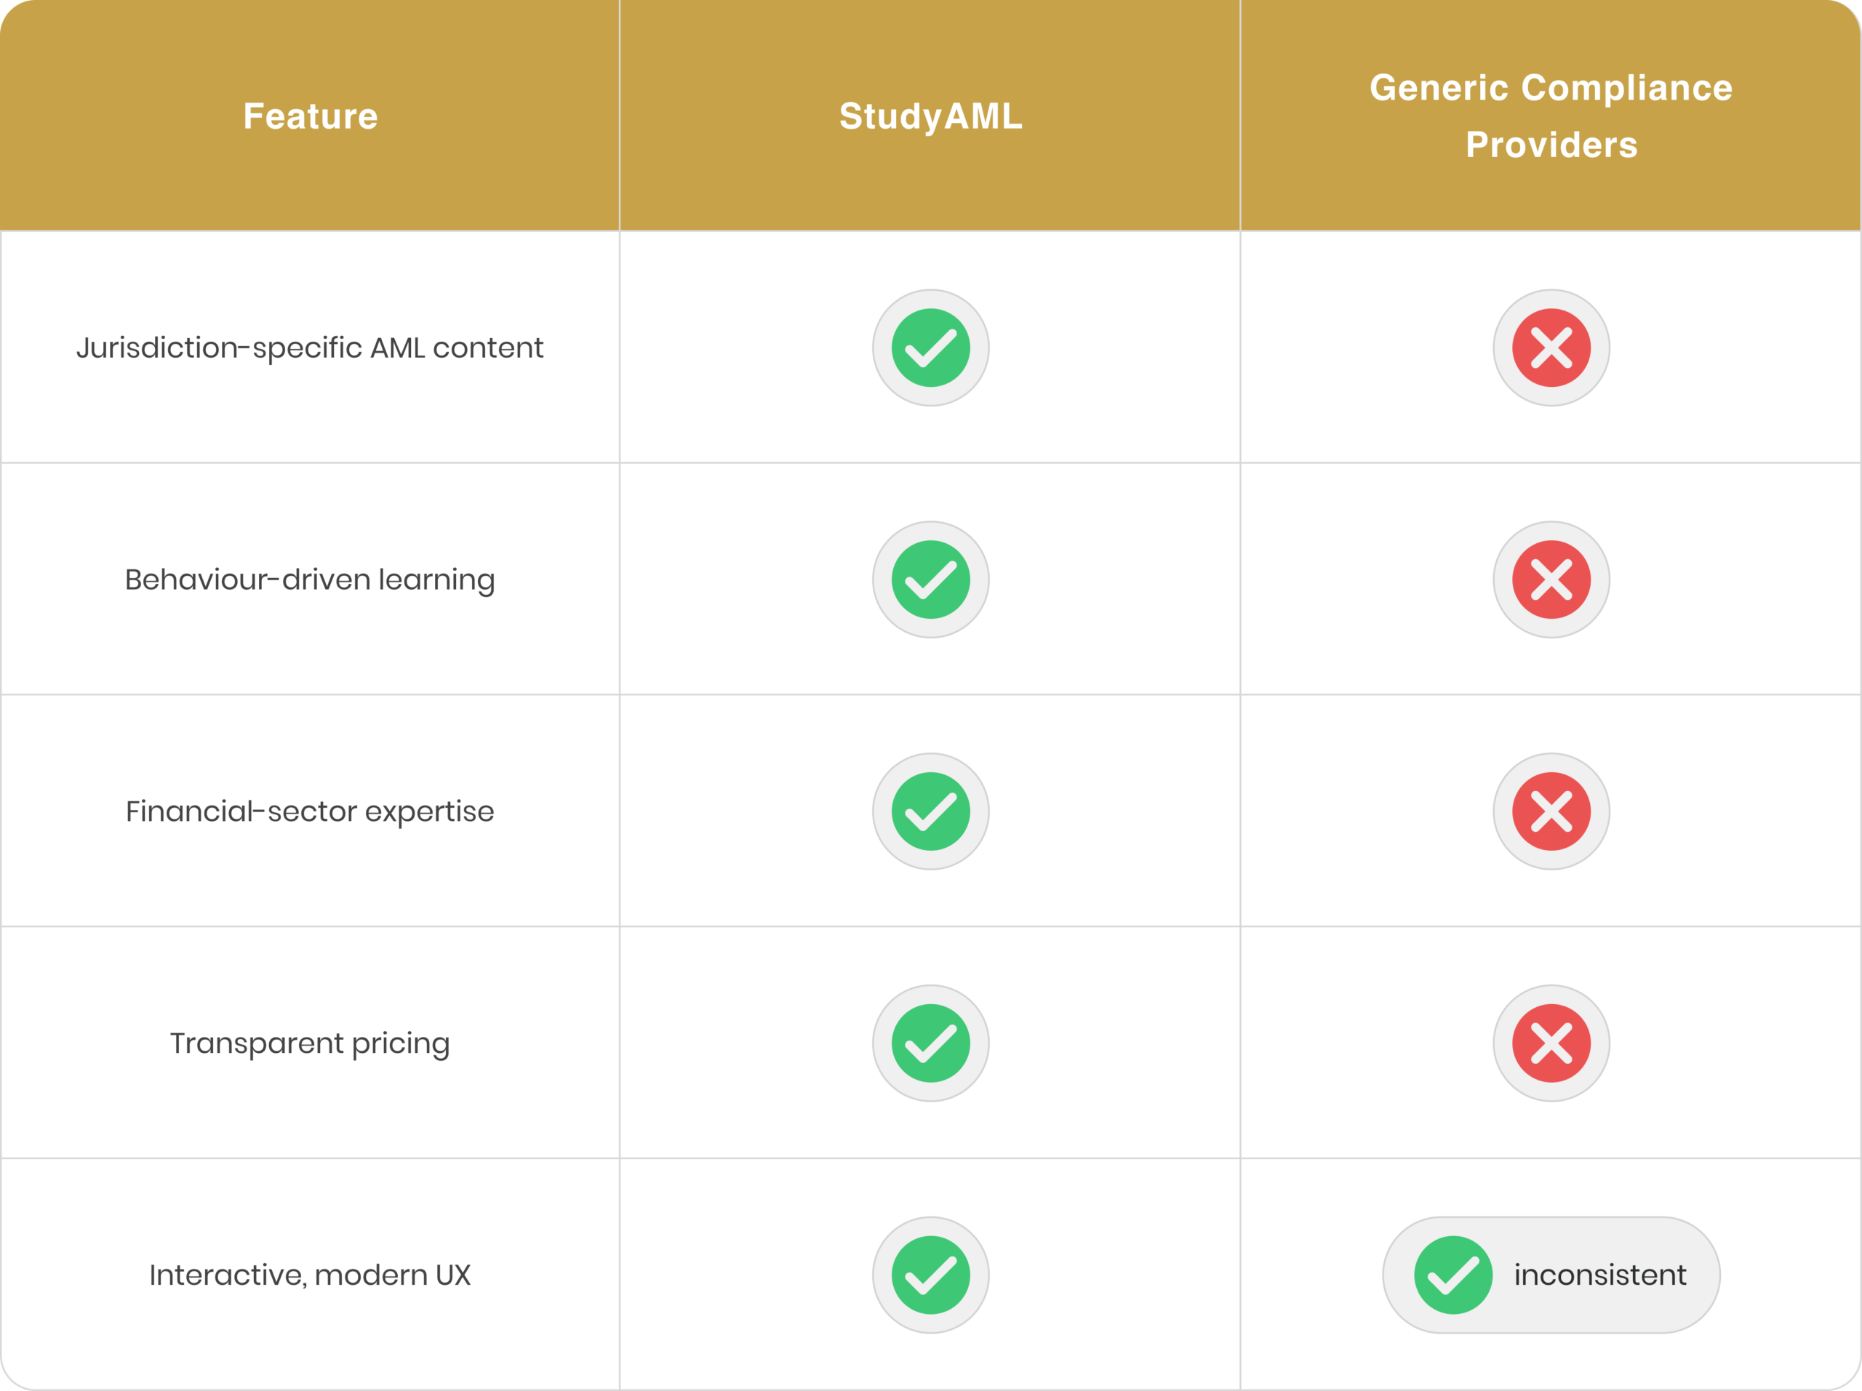Image resolution: width=1862 pixels, height=1391 pixels.
Task: Click red X for Behaviour-driven learning
Action: [1551, 580]
